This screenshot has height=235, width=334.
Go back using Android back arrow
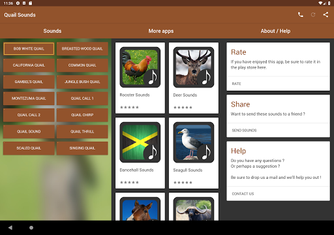coord(10,228)
